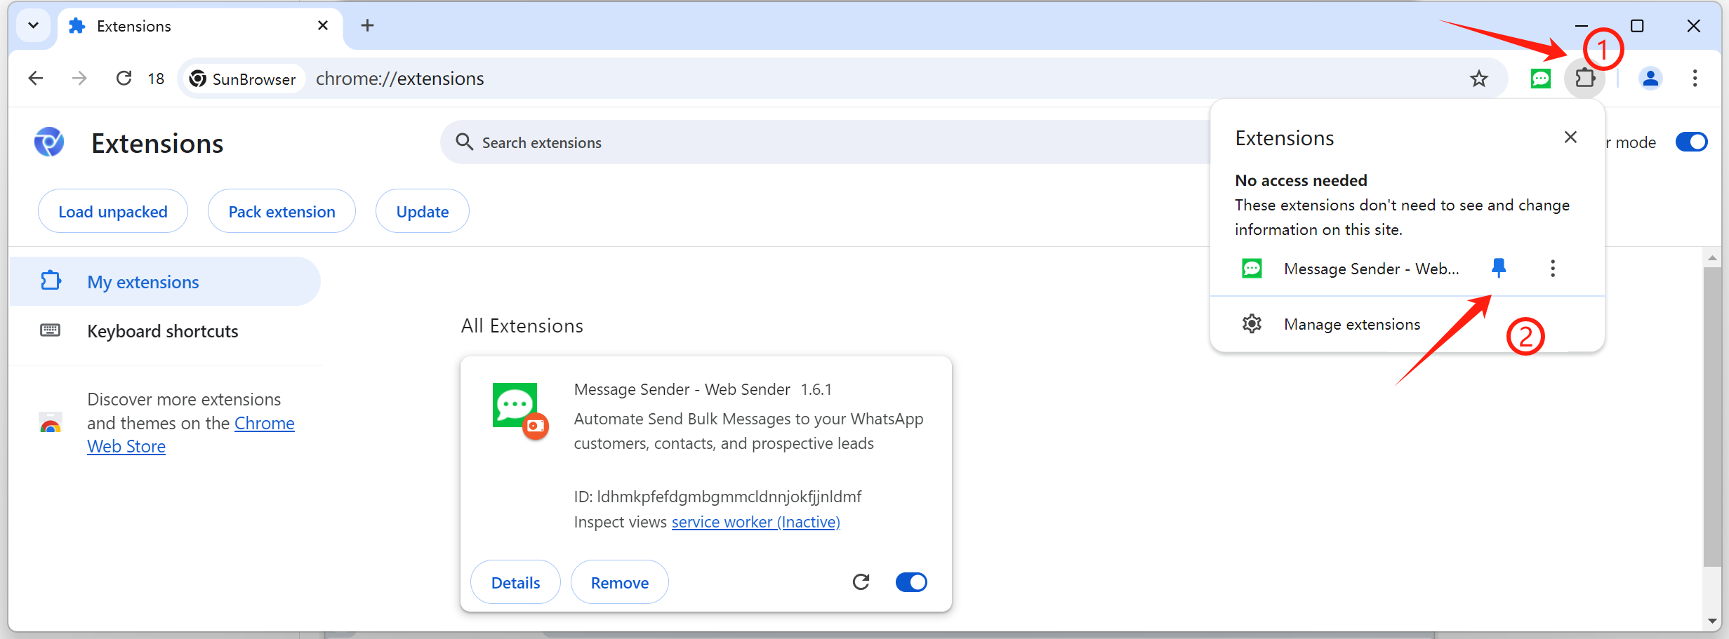Screen dimensions: 1729x639
Task: Click the Load unpacked button
Action: 112,211
